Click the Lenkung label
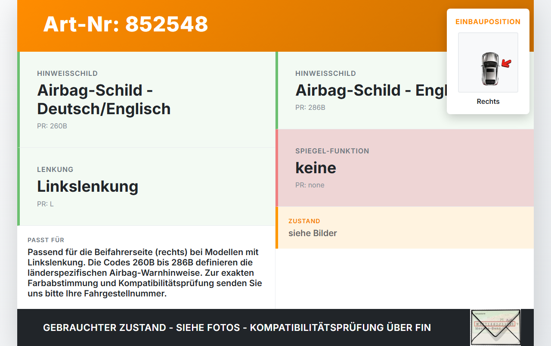The image size is (551, 346). pyautogui.click(x=55, y=169)
